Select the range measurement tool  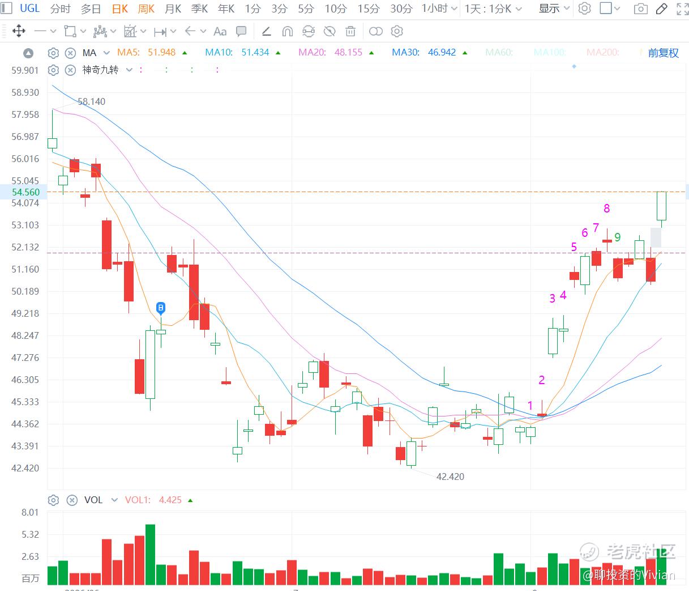[x=160, y=31]
